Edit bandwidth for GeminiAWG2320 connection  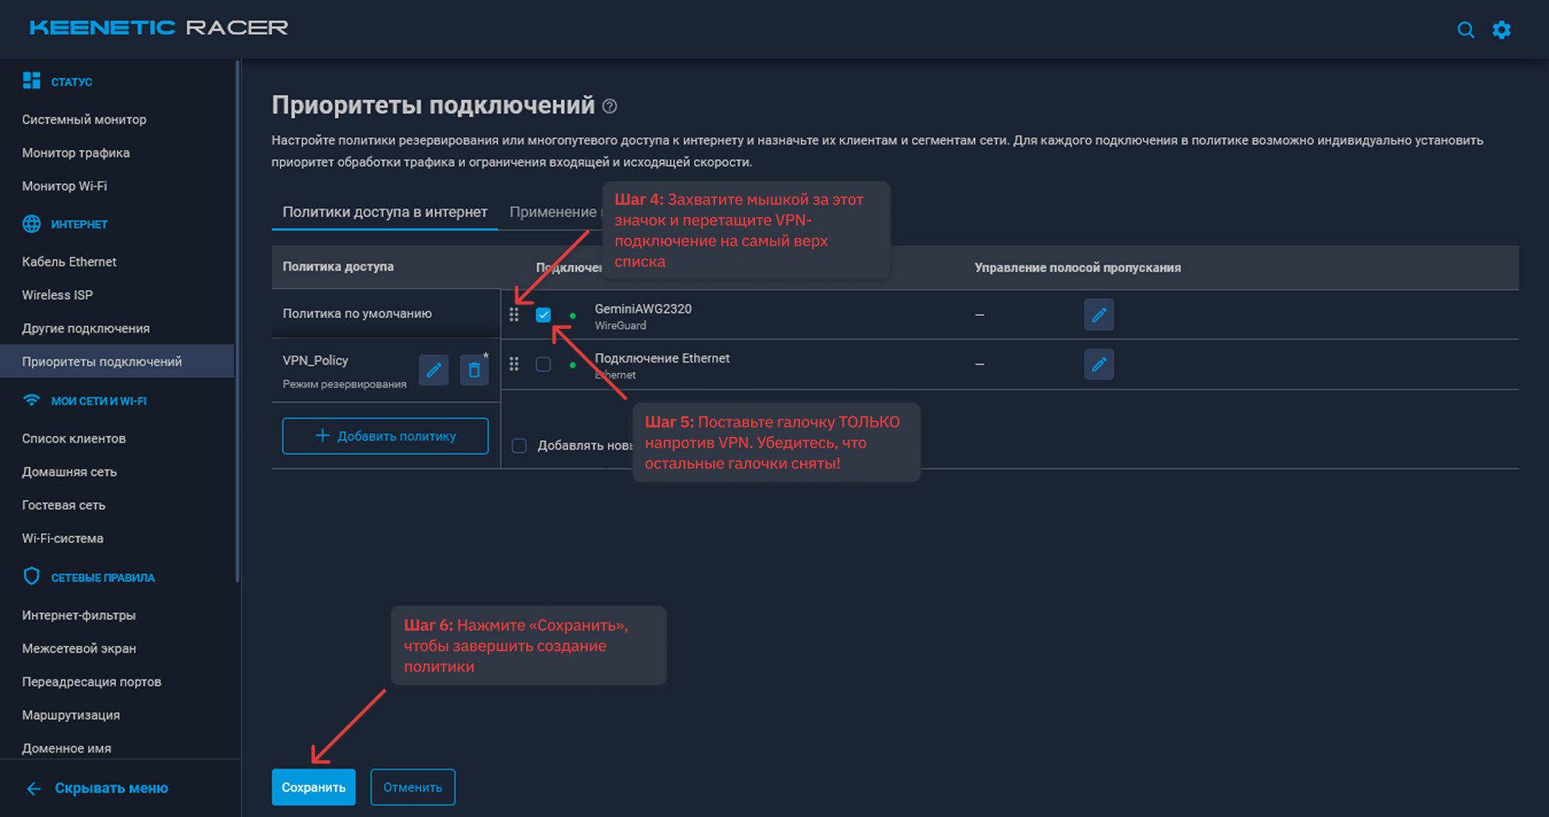(x=1098, y=314)
